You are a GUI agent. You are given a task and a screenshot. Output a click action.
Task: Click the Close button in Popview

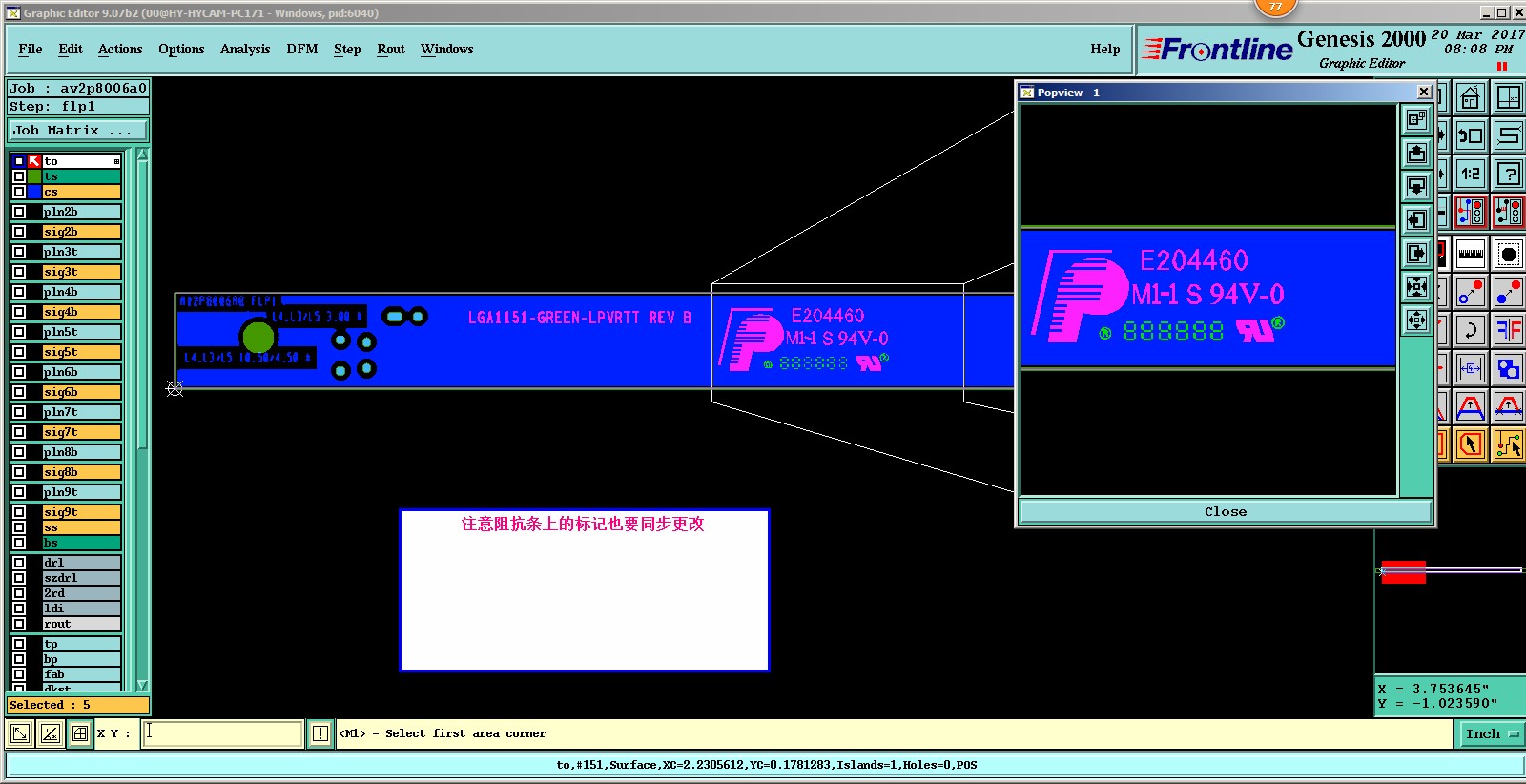(1226, 511)
